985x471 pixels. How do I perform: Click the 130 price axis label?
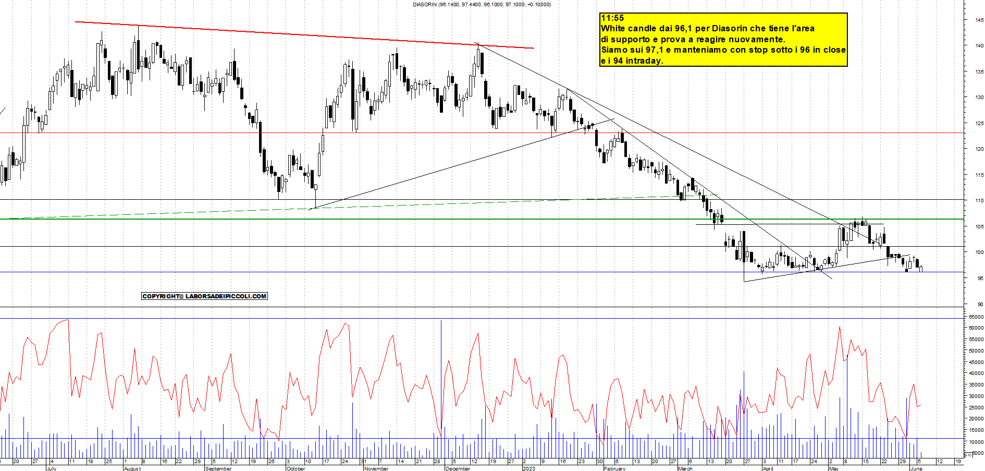coord(979,98)
